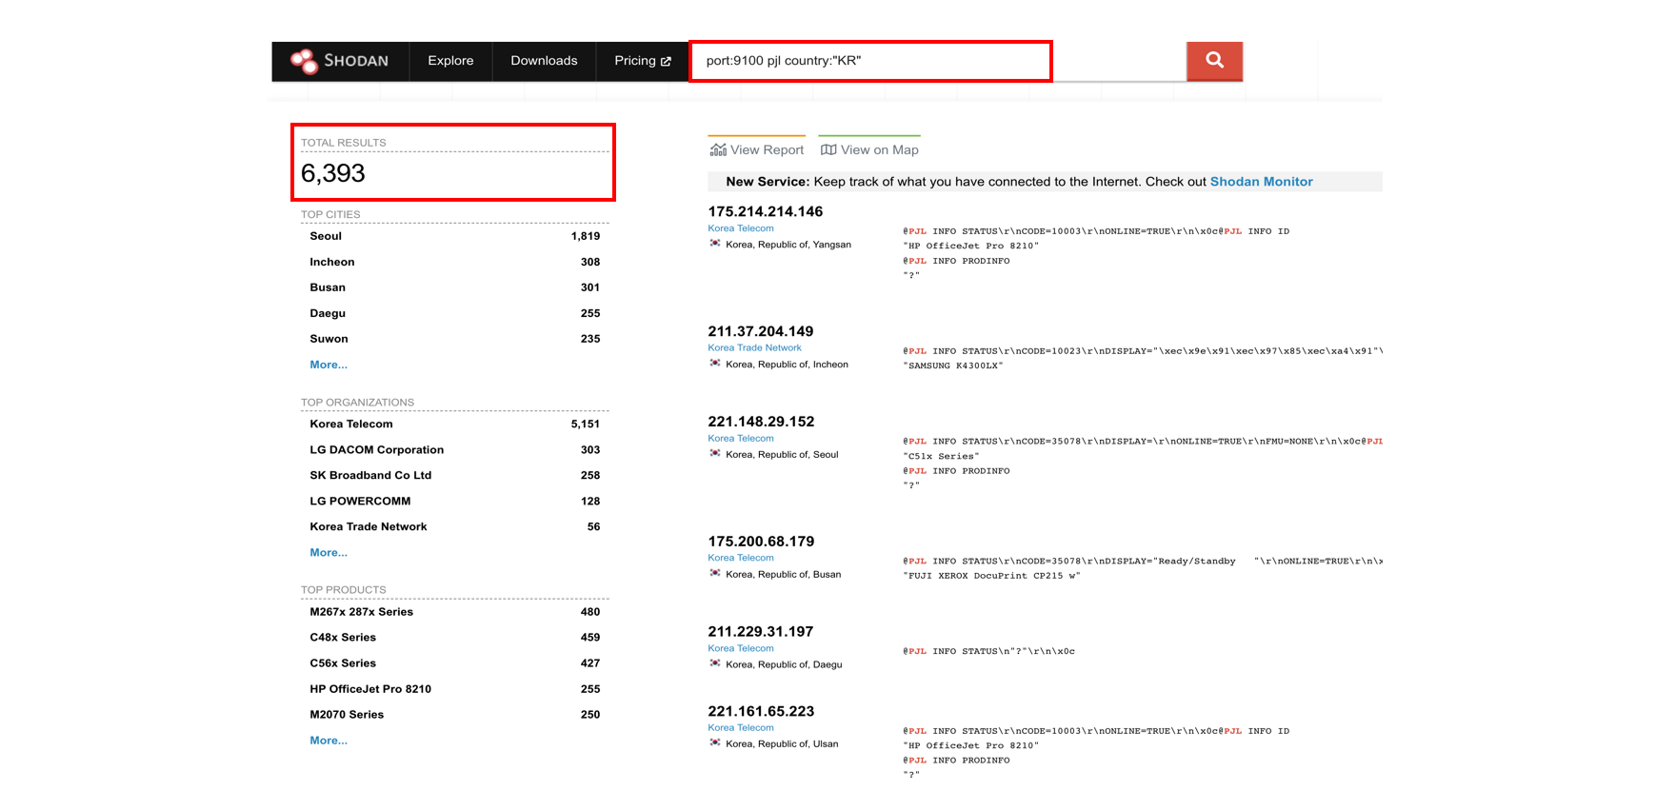Filter by LG DACOM Corporation
The height and width of the screenshot is (791, 1656).
click(x=377, y=450)
